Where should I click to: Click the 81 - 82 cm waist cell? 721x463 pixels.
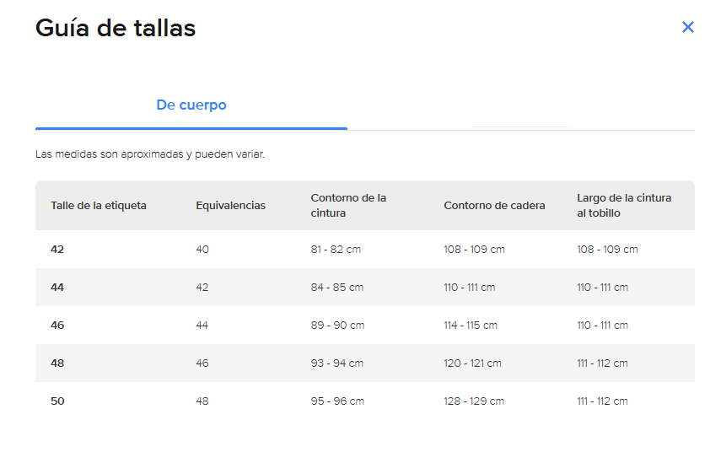pyautogui.click(x=336, y=250)
